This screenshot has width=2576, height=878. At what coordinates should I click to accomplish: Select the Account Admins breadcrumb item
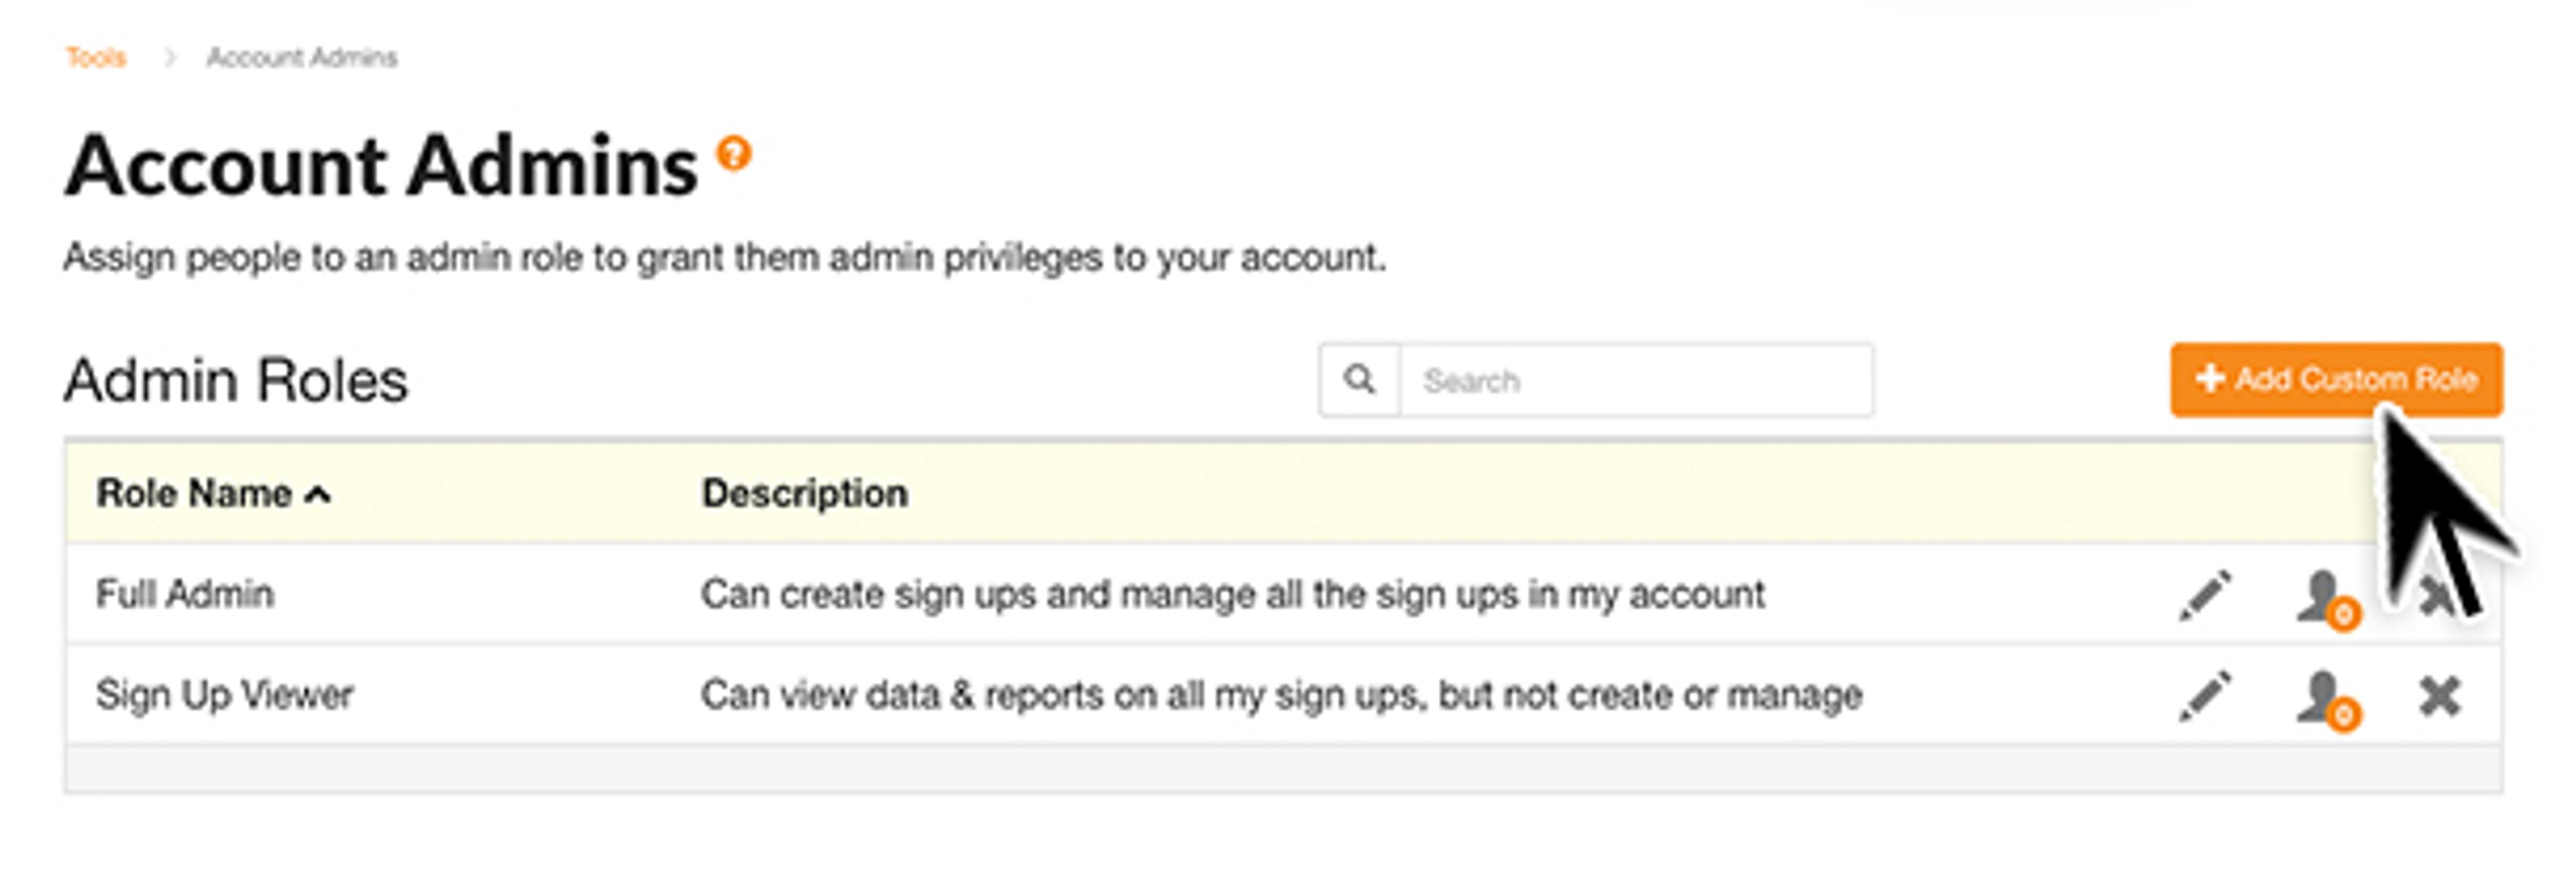[301, 57]
